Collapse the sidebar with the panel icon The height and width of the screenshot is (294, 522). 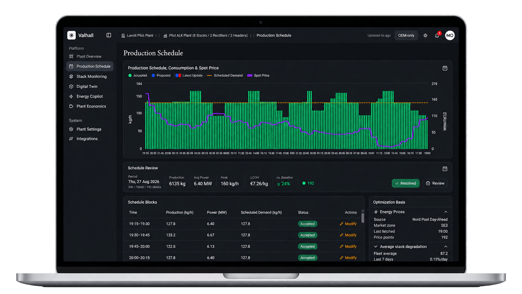109,35
